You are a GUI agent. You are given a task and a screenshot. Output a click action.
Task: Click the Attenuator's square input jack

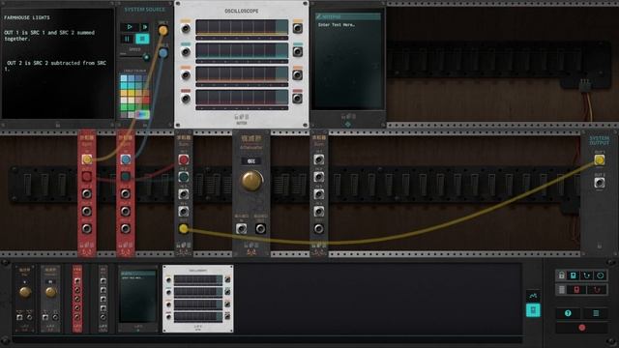click(x=241, y=229)
